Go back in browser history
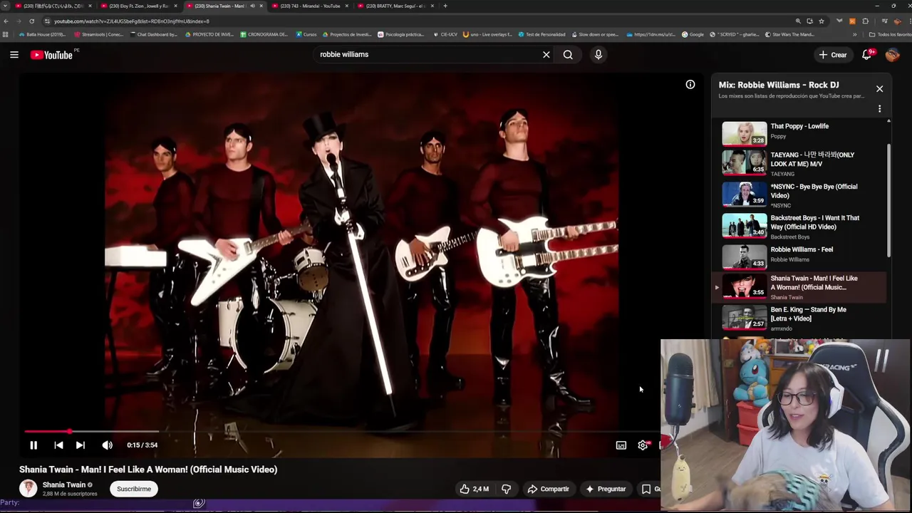 coord(6,21)
